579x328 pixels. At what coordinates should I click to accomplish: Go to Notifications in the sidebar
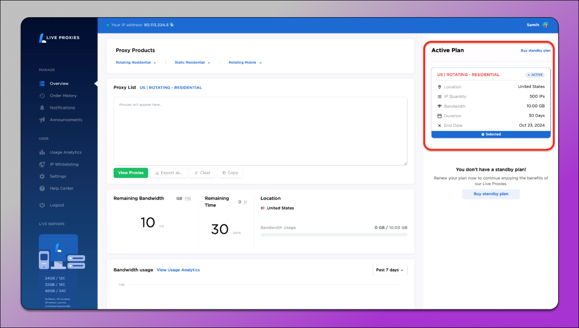tap(62, 108)
